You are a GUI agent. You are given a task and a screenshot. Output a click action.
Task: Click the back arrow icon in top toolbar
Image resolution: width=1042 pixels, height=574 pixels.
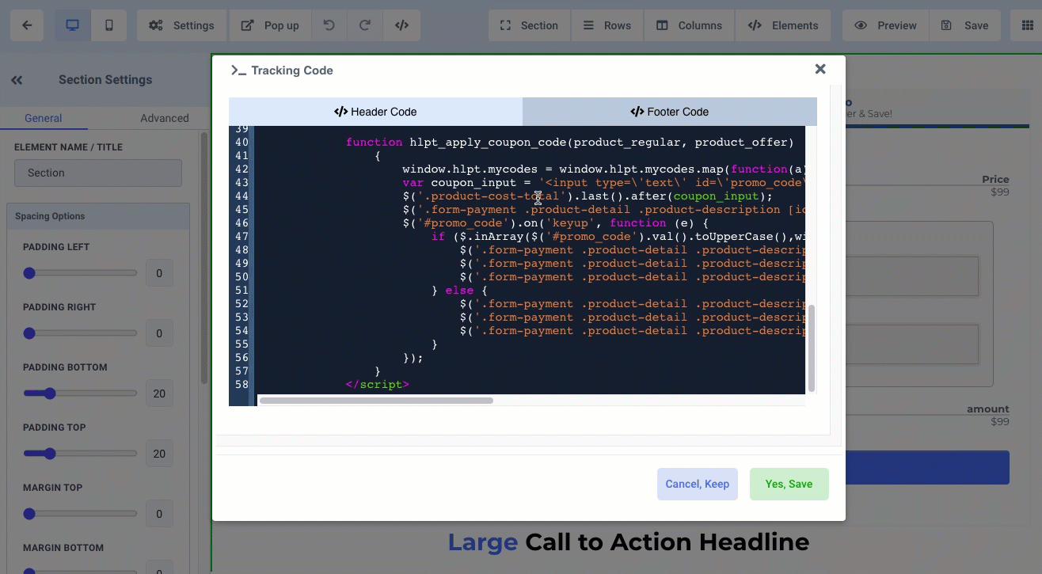click(x=27, y=25)
